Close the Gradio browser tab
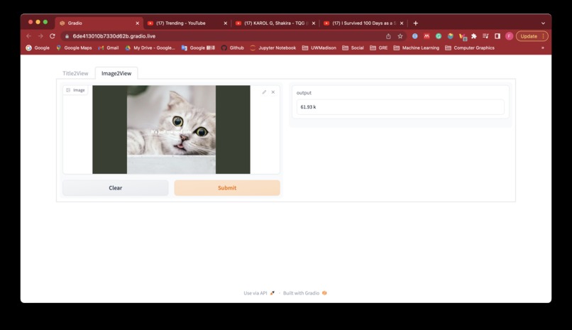The image size is (572, 330). (137, 23)
